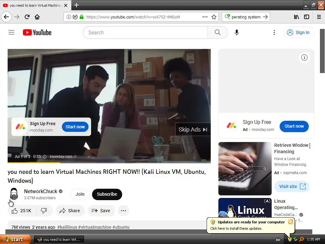Click the ad info icon beside 0:35
Viewport: 325px width, 244px height.
[x=44, y=157]
